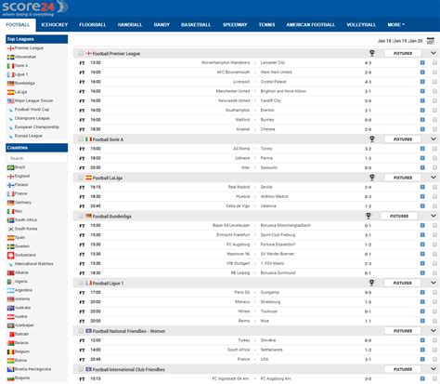Tick checkbox for Manchester United - Brighton match

tap(434, 91)
